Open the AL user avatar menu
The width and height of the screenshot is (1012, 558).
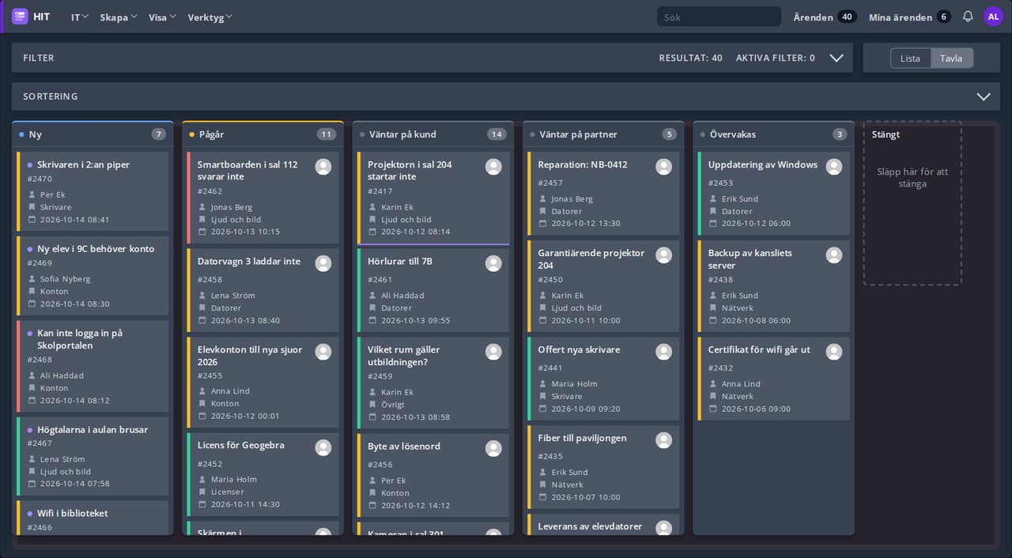993,17
